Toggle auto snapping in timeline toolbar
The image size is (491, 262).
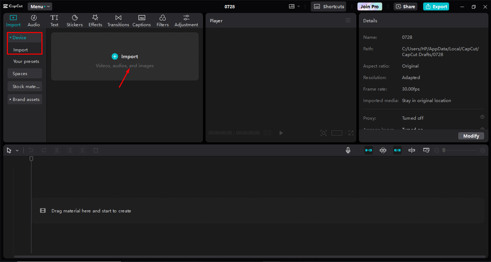point(383,151)
